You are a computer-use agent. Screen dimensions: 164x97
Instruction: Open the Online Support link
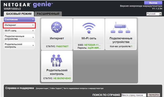pos(56,88)
